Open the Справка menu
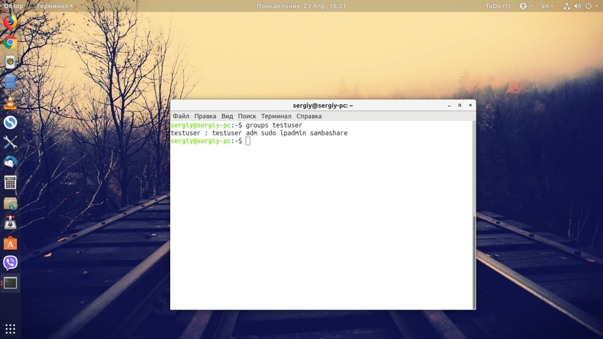This screenshot has height=339, width=603. tap(309, 116)
